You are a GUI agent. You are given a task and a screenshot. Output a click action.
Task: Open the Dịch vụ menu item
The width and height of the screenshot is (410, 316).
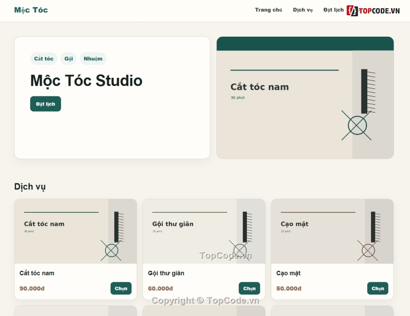point(303,10)
